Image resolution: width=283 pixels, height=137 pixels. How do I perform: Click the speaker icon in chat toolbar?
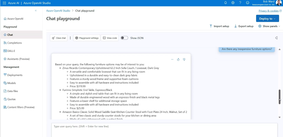pyautogui.click(x=276, y=38)
